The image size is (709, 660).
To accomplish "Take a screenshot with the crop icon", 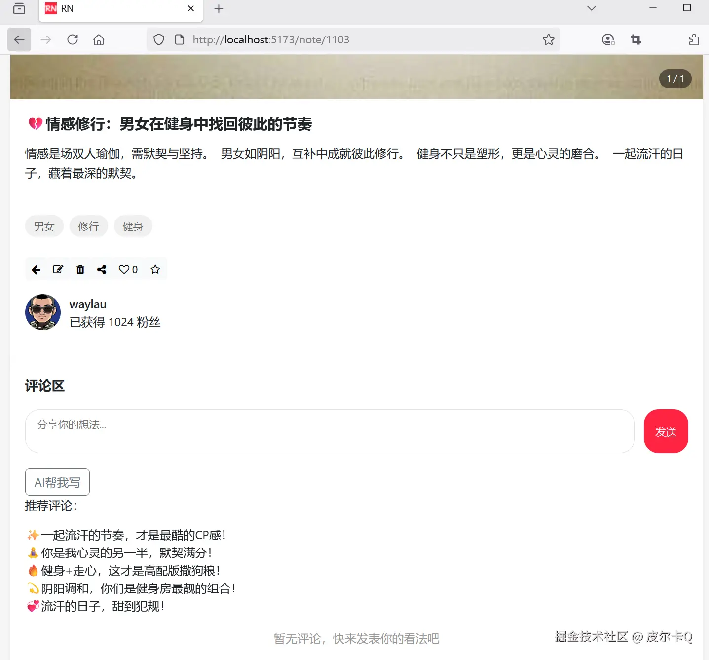I will [636, 39].
